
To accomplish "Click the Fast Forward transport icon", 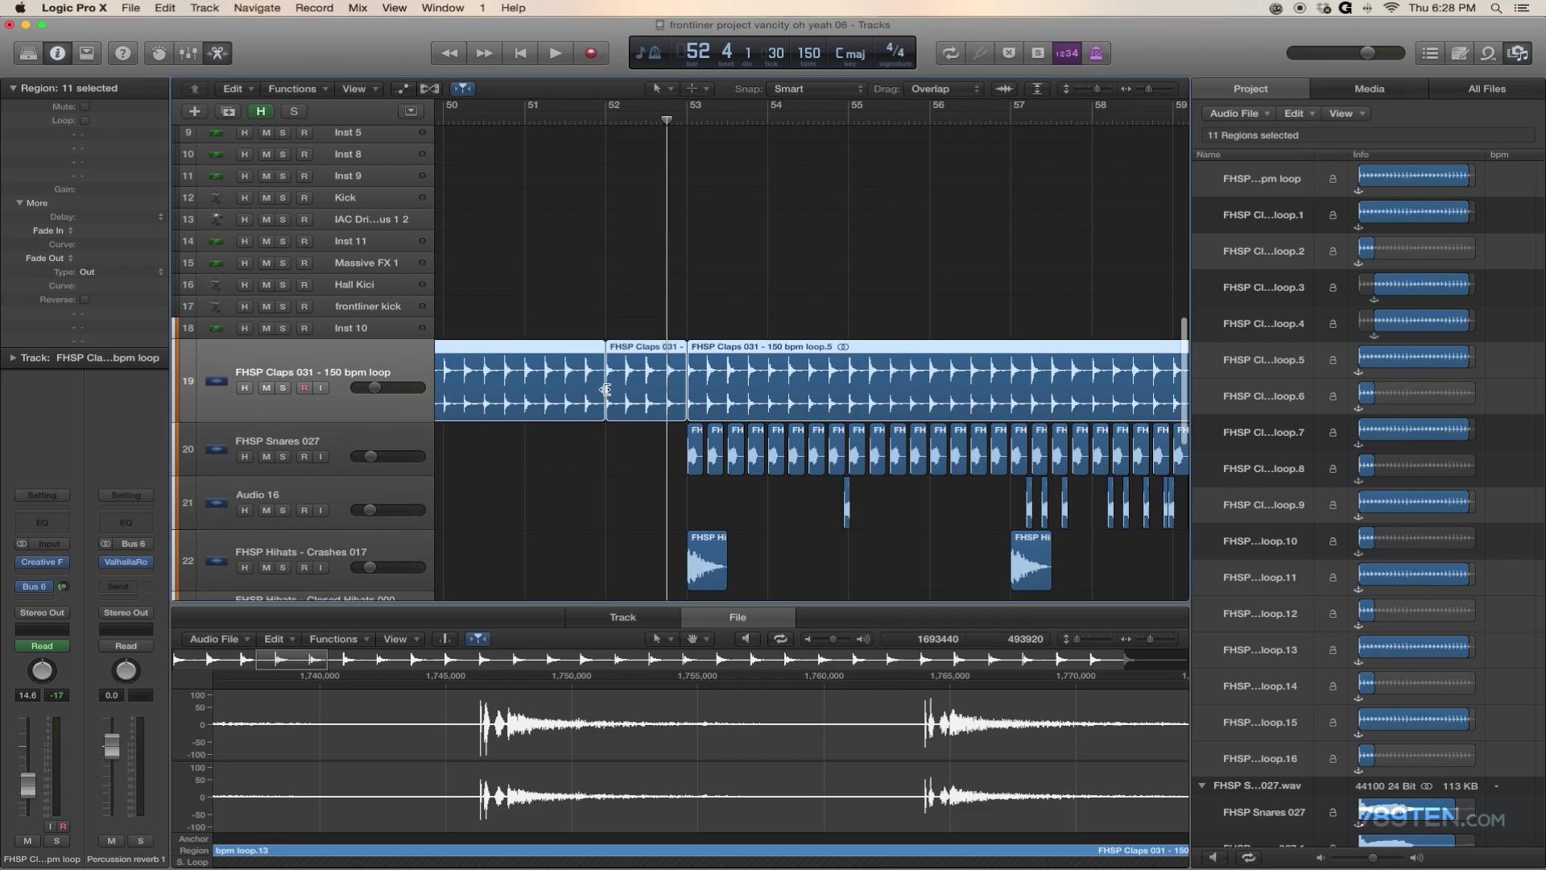I will [x=484, y=53].
